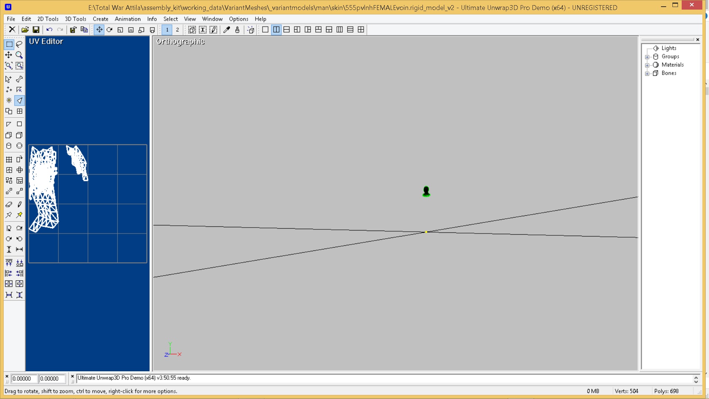Screen dimensions: 709x399
Task: Click the Save floppy disk icon
Action: click(x=36, y=30)
